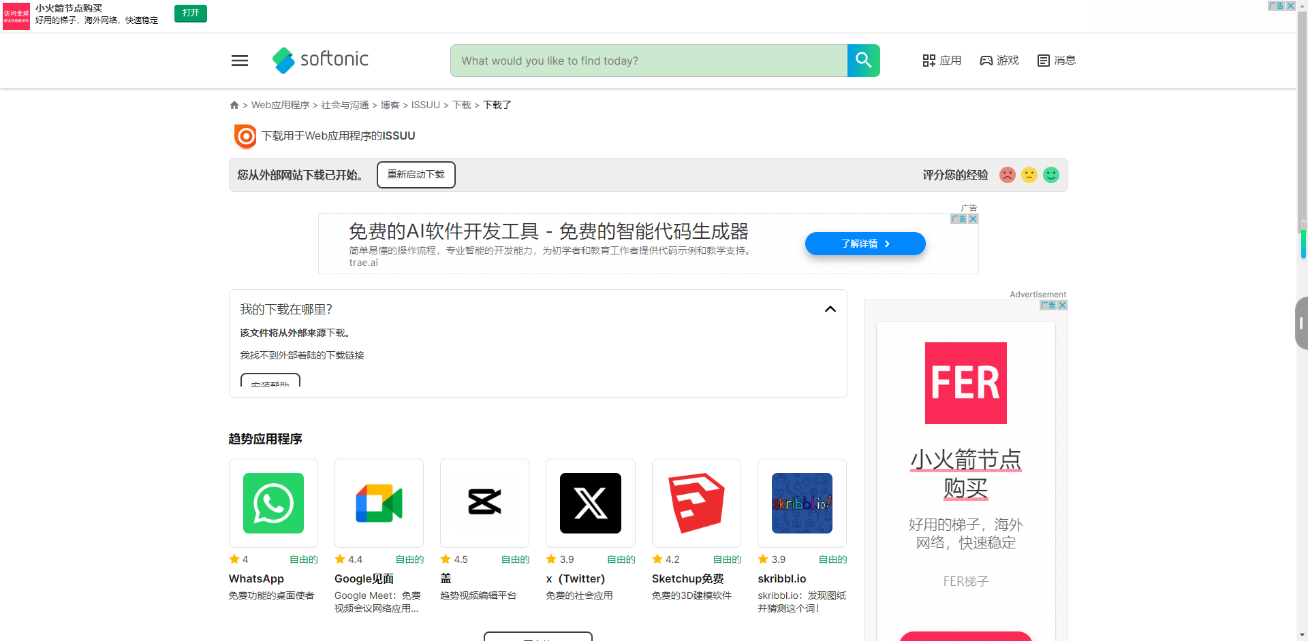This screenshot has height=641, width=1308.
Task: Click the 了解详情 ad button
Action: pyautogui.click(x=865, y=244)
